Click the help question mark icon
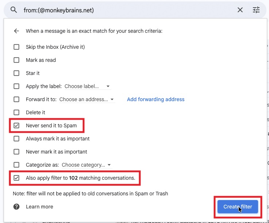The image size is (269, 223). pos(16,207)
